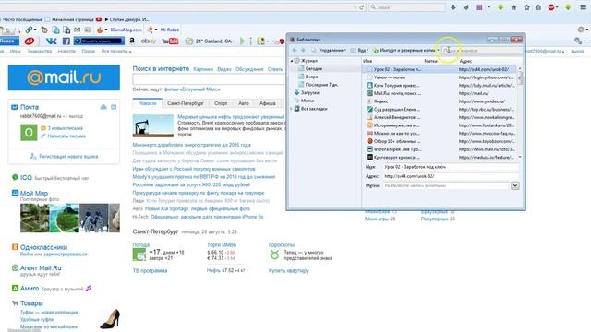Select Метки in Library sidebar
Viewport: 591px width, 332px height.
[308, 101]
